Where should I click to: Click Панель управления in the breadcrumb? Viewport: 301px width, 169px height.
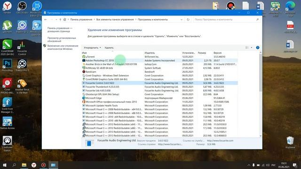point(81,20)
